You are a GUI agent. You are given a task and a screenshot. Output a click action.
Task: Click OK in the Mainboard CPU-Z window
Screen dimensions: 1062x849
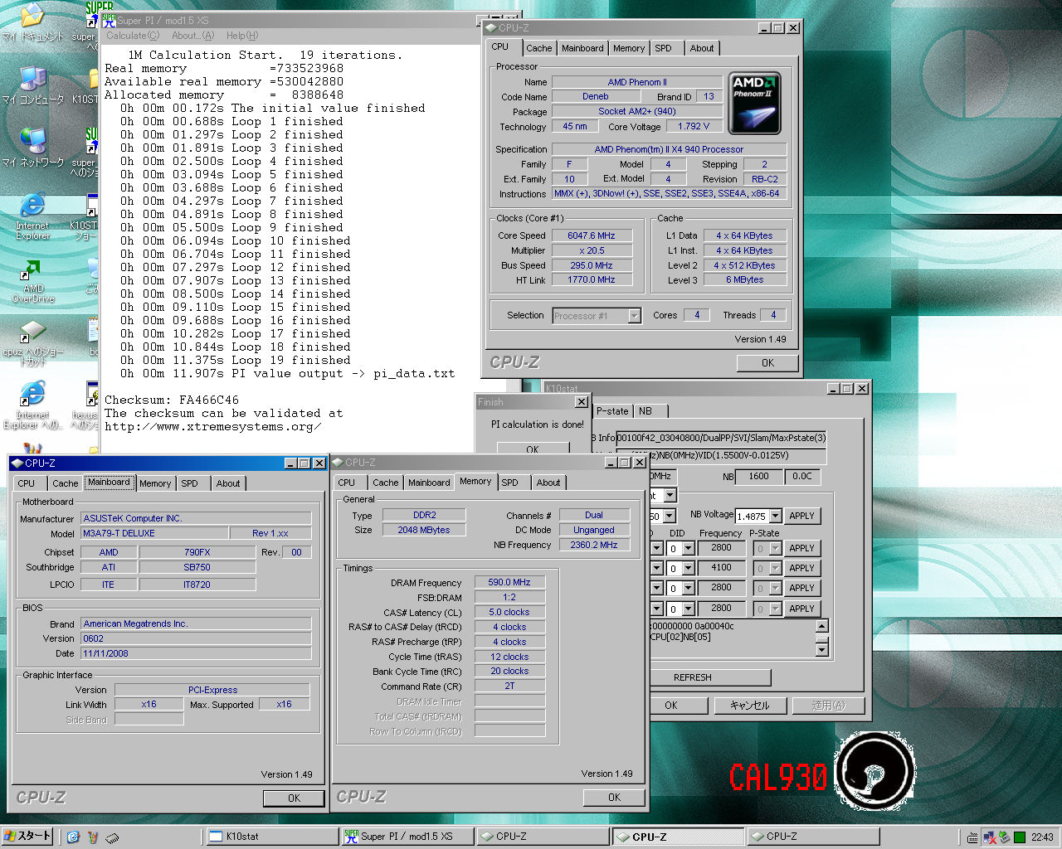pos(294,798)
